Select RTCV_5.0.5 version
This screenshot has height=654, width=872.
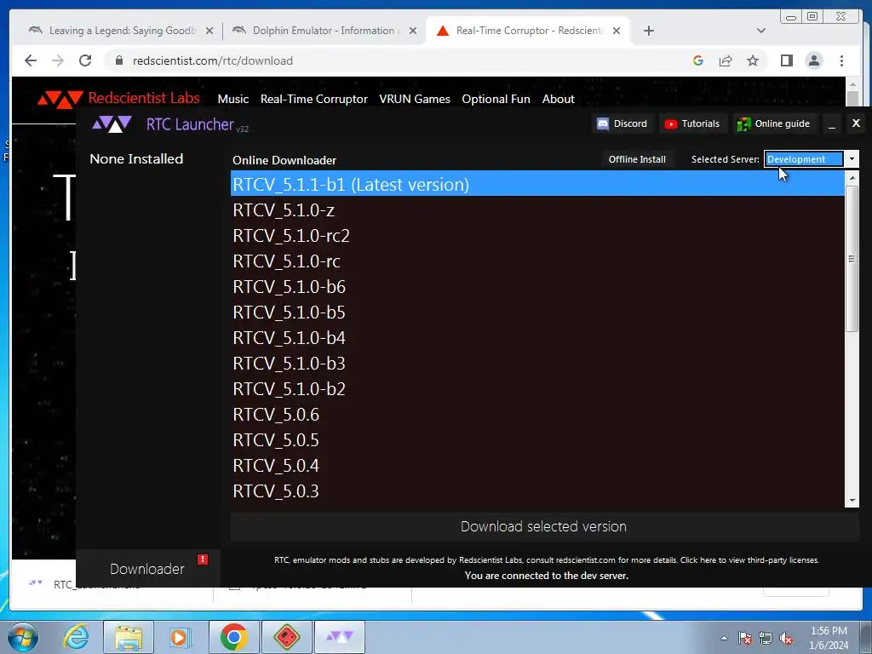(x=537, y=440)
